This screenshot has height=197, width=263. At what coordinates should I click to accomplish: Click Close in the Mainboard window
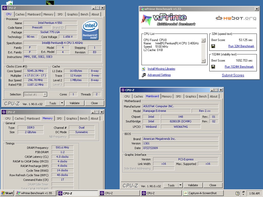point(213,185)
